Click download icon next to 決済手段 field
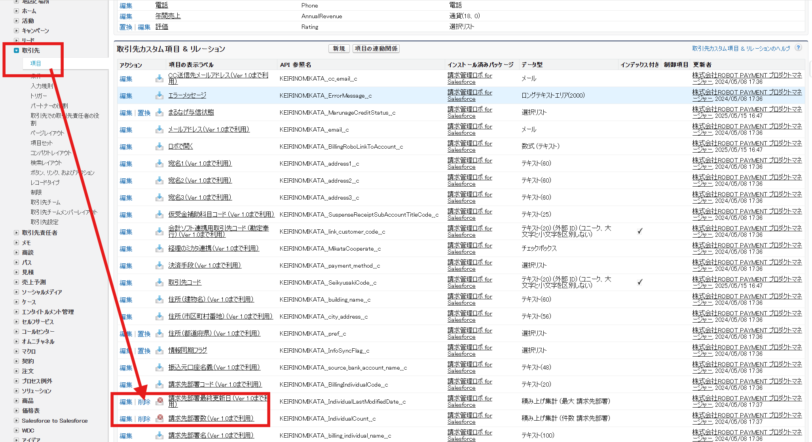 point(159,265)
